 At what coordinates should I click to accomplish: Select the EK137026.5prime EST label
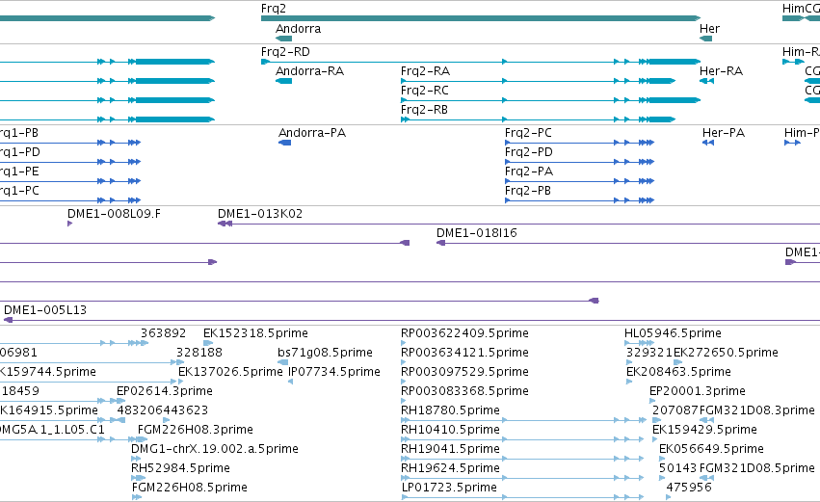[x=230, y=372]
